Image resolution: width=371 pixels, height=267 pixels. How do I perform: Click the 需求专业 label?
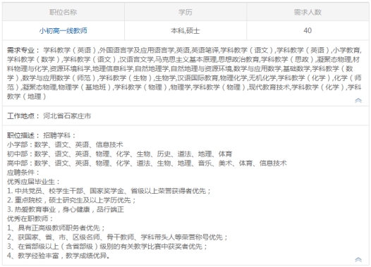pyautogui.click(x=23, y=50)
